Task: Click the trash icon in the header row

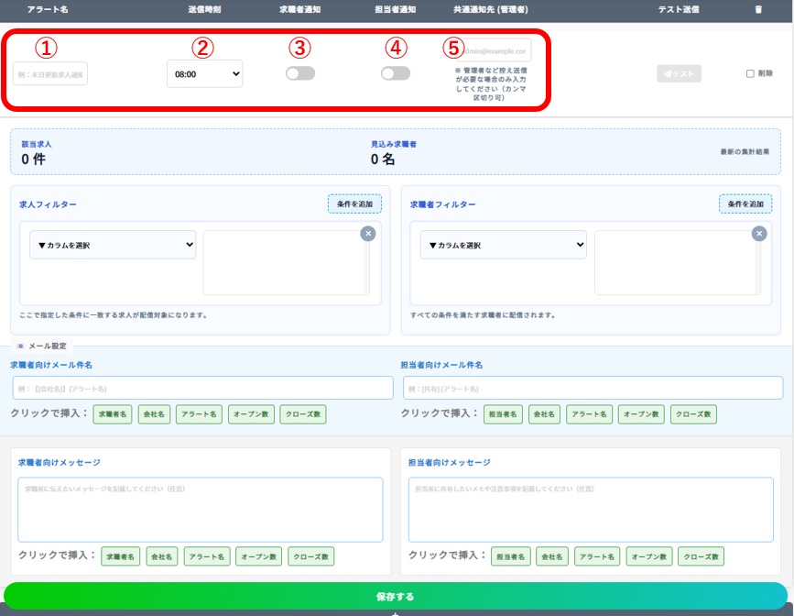Action: click(757, 10)
